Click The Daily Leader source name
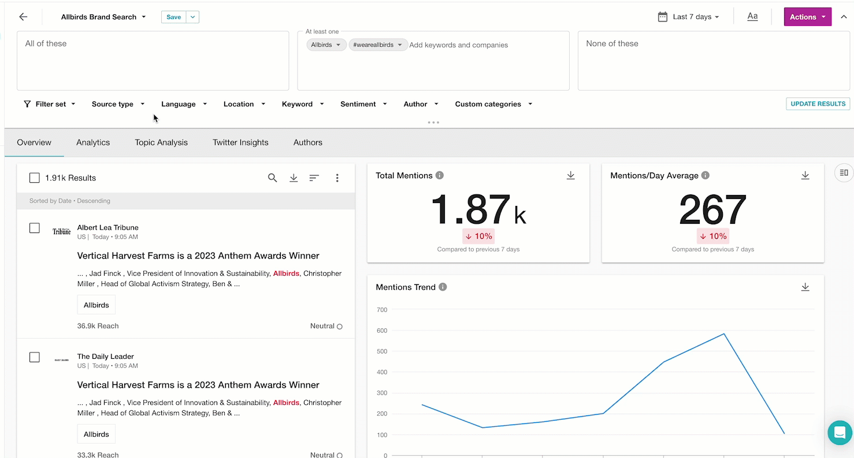The image size is (854, 458). click(x=106, y=356)
